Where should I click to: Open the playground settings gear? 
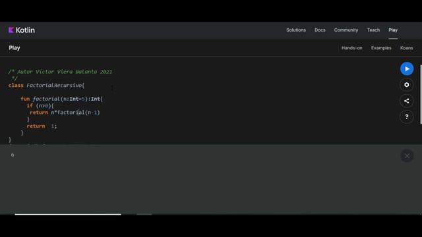[x=407, y=85]
